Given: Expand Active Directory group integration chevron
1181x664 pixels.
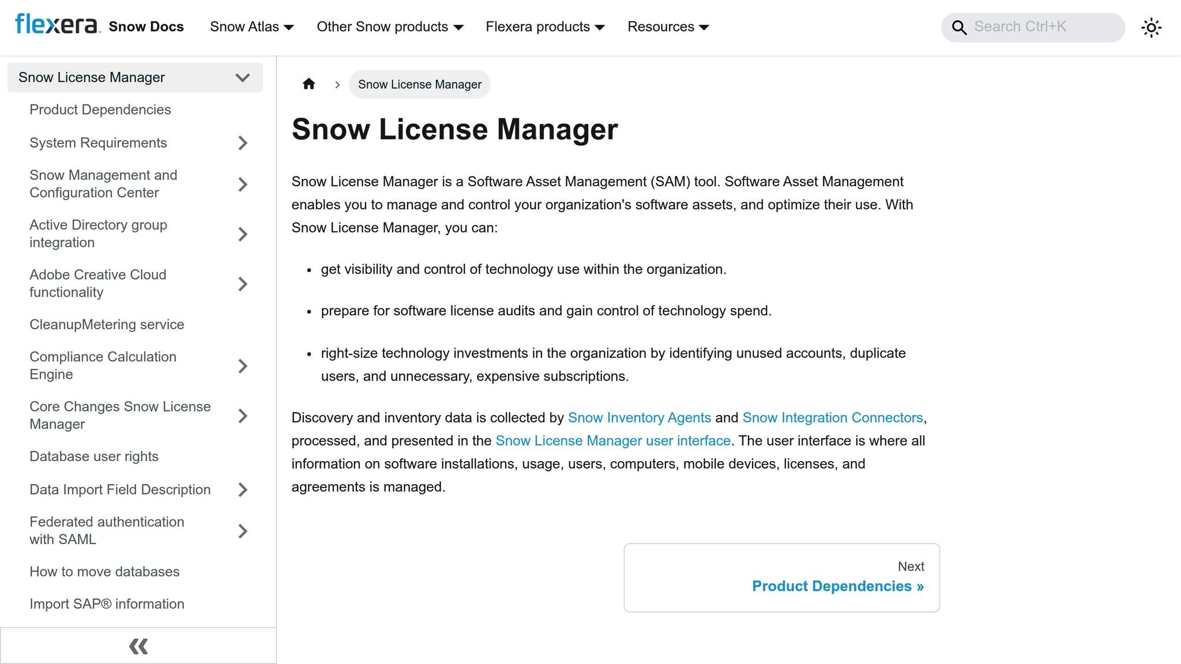Looking at the screenshot, I should point(243,234).
